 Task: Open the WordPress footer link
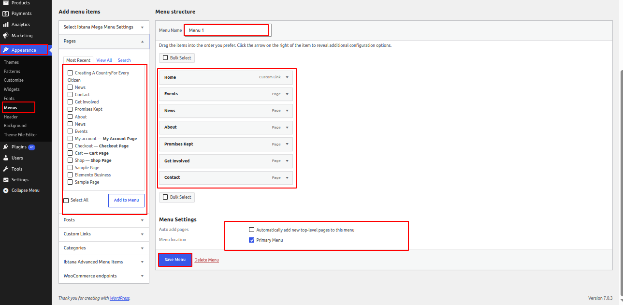[120, 298]
